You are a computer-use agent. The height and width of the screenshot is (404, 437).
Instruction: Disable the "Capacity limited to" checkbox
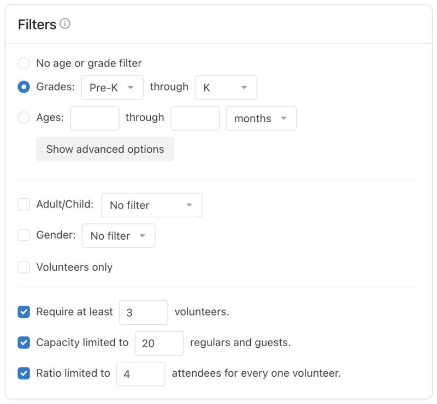coord(24,342)
